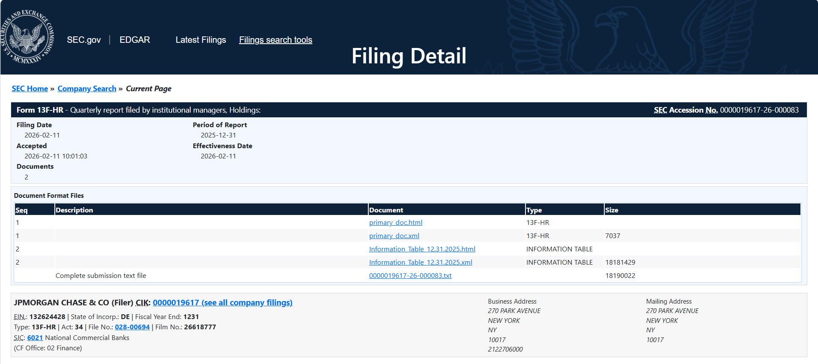This screenshot has height=364, width=818.
Task: Select the size value 7037
Action: click(x=613, y=236)
